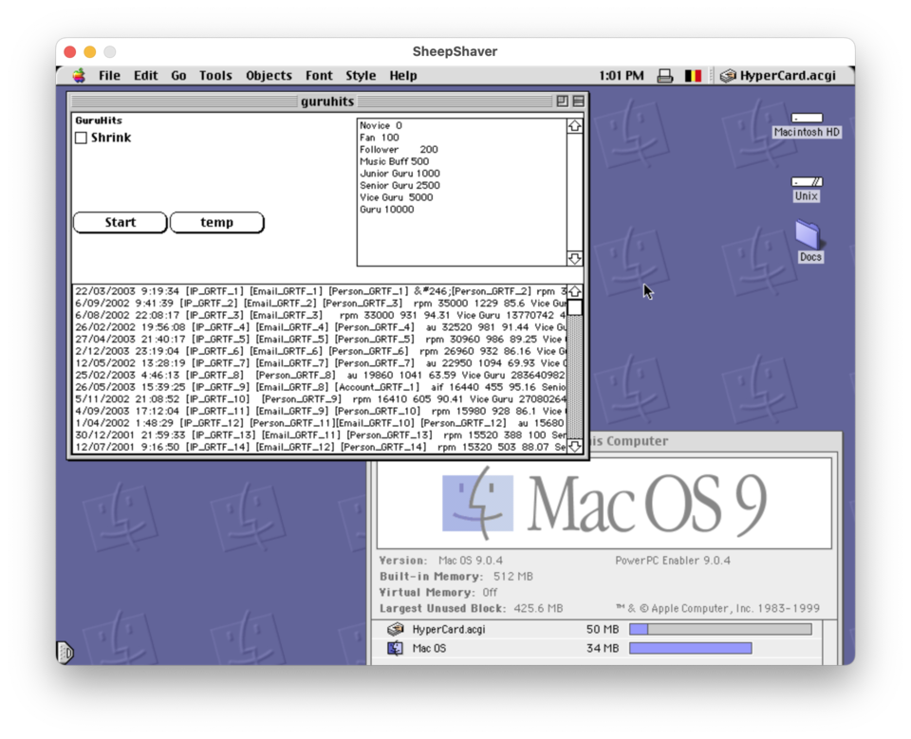
Task: Open the File menu
Action: (x=109, y=76)
